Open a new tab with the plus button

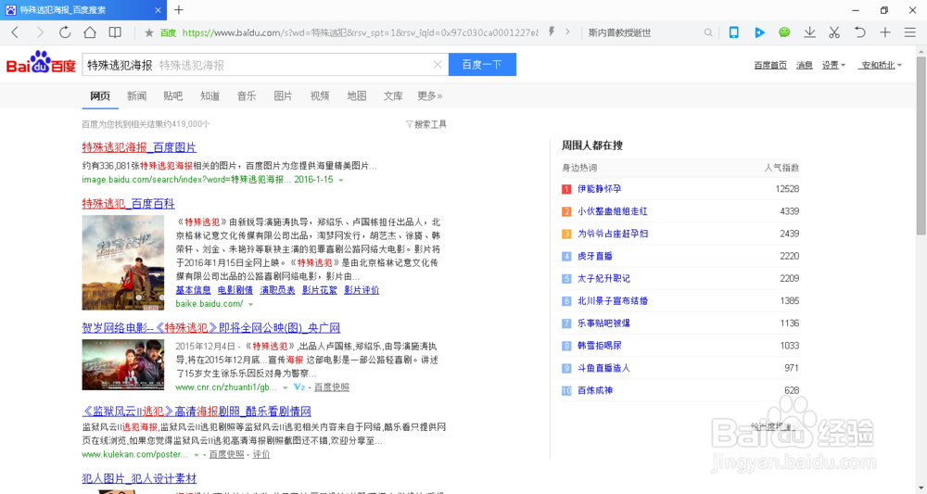(179, 9)
